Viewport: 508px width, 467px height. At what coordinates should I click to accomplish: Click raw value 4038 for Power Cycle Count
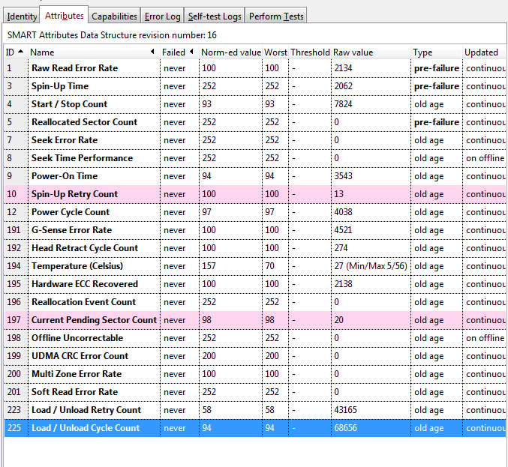tap(343, 212)
